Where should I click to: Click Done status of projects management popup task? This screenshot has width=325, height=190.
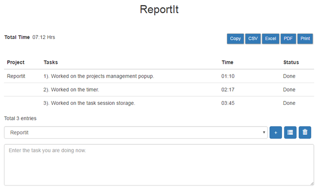pyautogui.click(x=289, y=76)
